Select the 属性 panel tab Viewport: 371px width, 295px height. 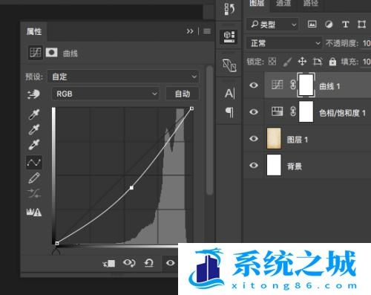coord(34,31)
